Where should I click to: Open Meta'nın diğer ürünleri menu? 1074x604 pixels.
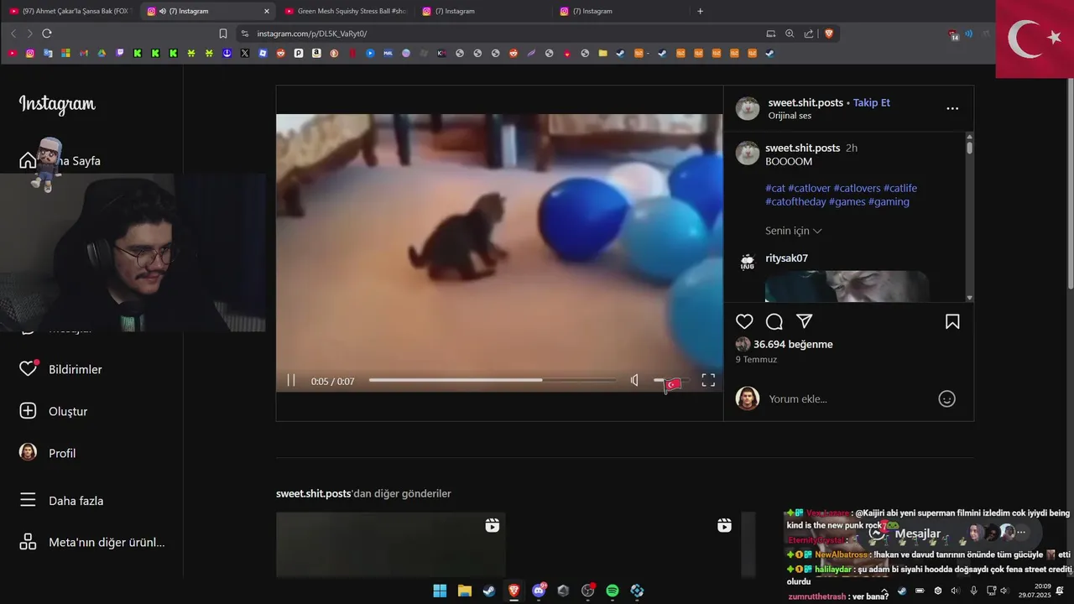pyautogui.click(x=92, y=542)
